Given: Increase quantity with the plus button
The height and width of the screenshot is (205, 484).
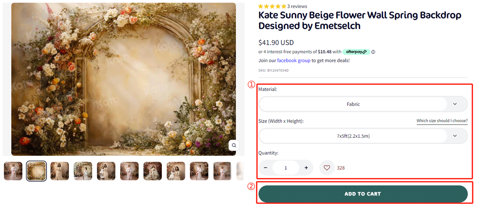Looking at the screenshot, I should coord(306,168).
